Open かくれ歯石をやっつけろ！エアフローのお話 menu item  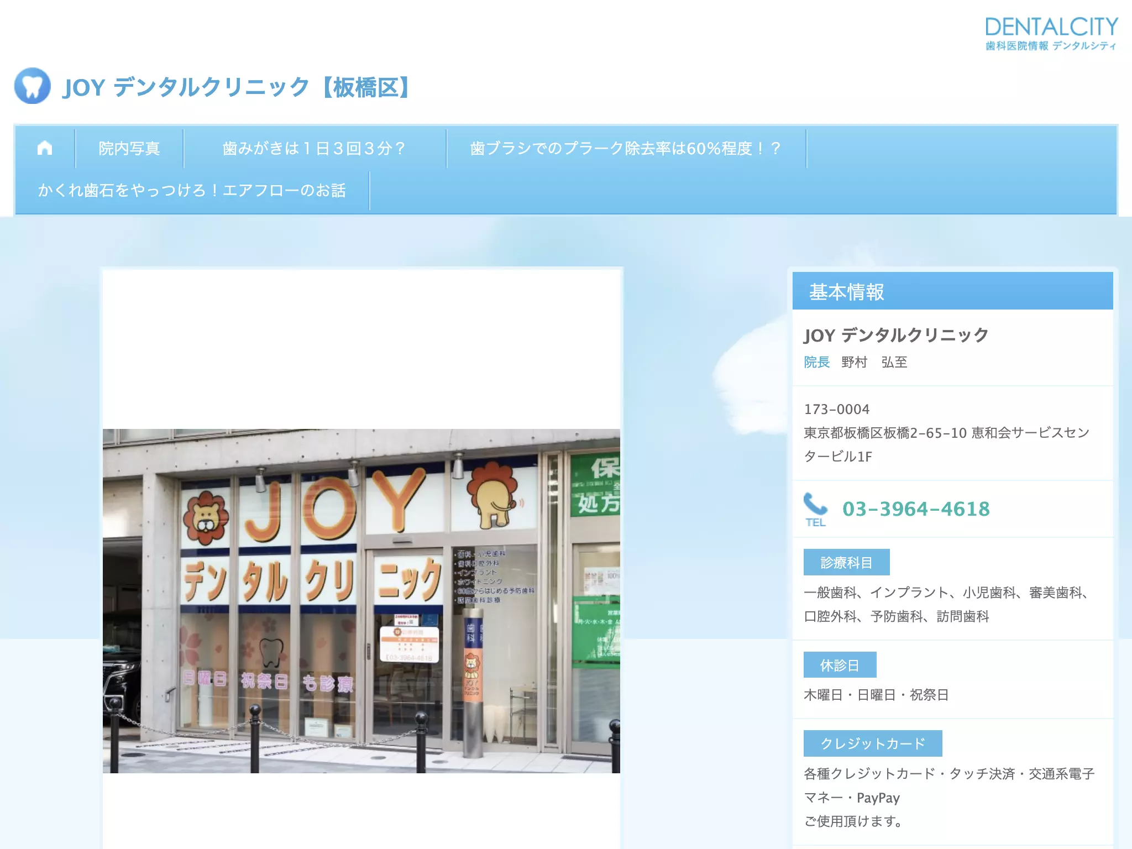[192, 190]
